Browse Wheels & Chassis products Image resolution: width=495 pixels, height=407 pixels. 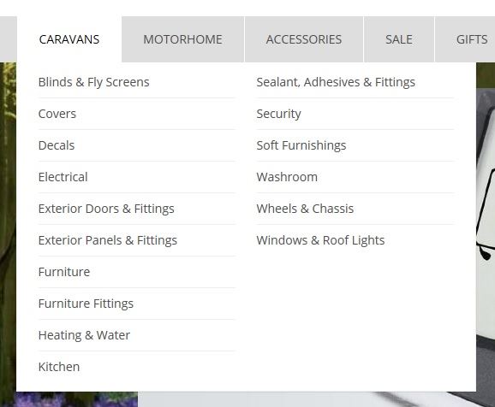(305, 209)
